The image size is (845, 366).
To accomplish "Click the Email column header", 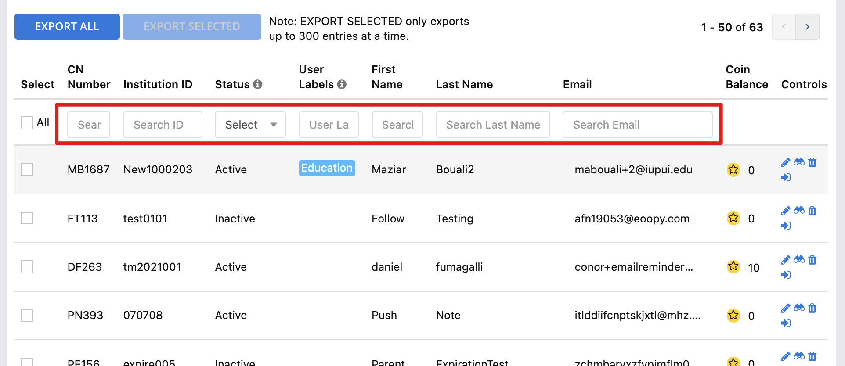I will [x=577, y=84].
